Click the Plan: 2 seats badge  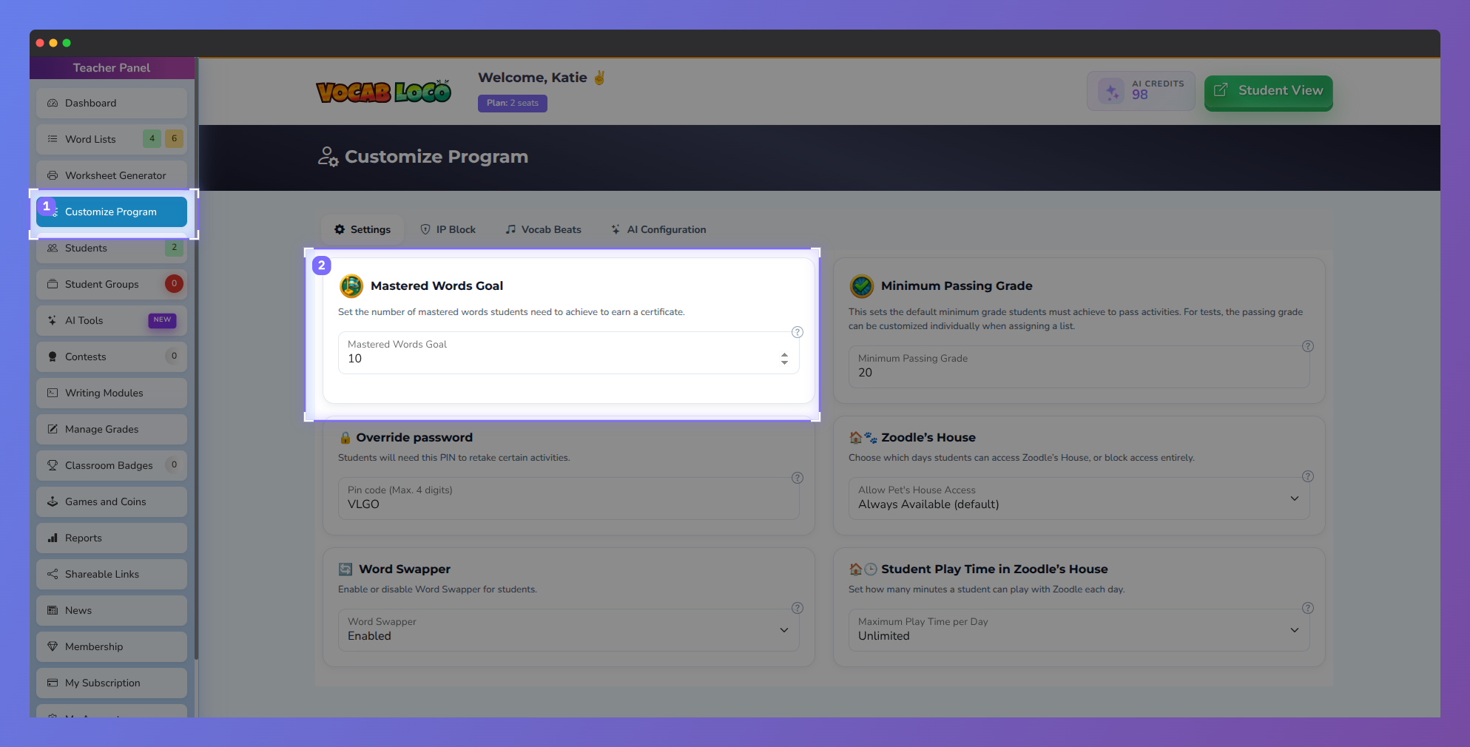[513, 103]
